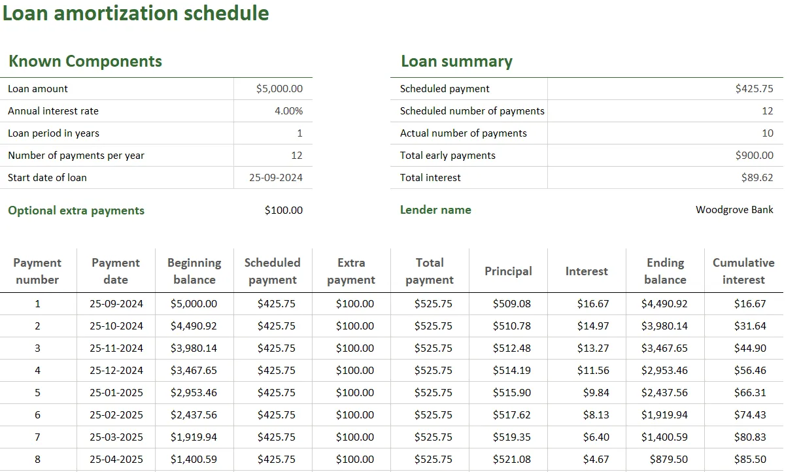
Task: Select the Start date of loan 25-09-2024 cell
Action: coord(273,178)
